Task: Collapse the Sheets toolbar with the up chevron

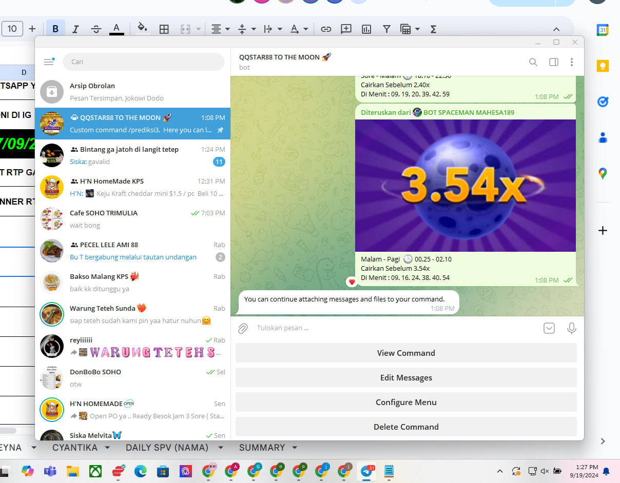Action: 556,29
